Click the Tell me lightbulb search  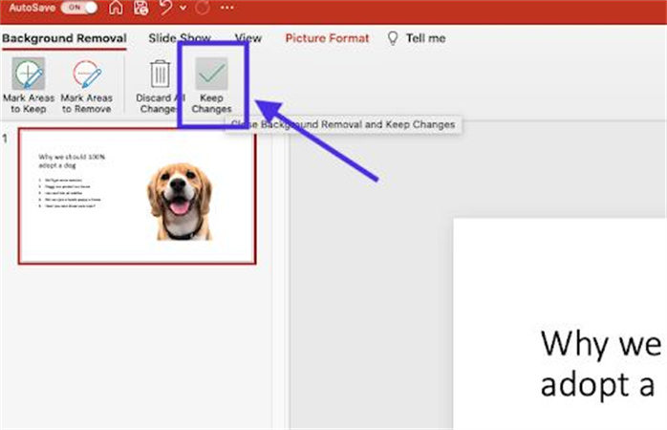pos(417,38)
